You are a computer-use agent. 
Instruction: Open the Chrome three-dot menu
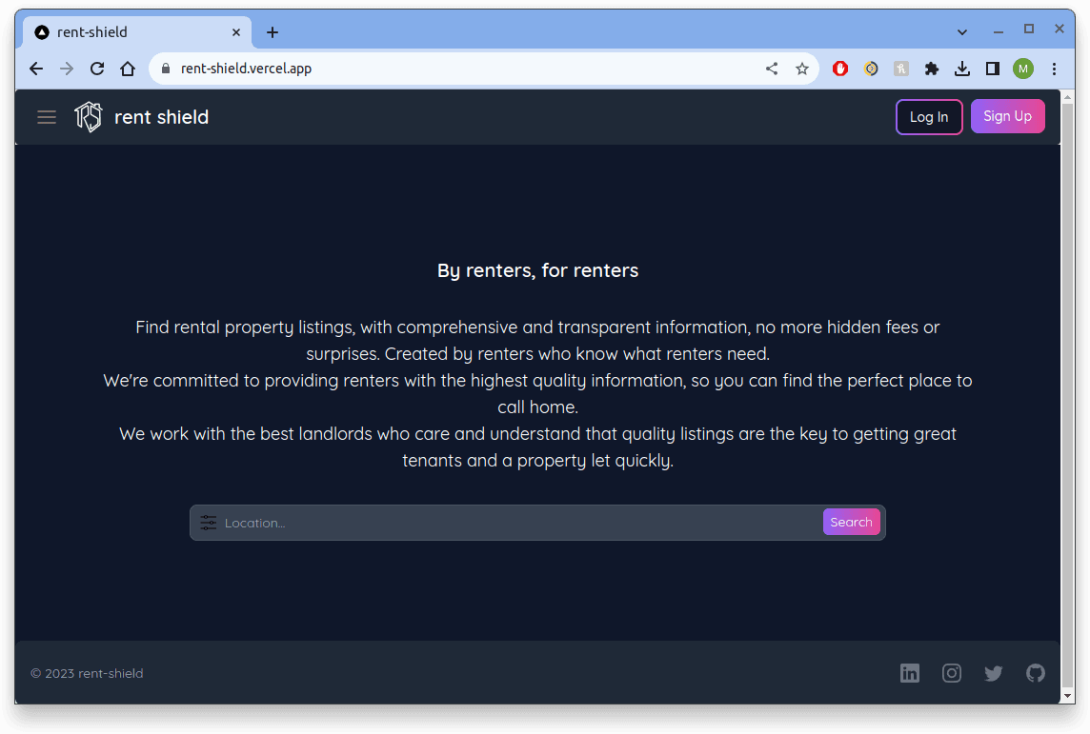tap(1054, 68)
